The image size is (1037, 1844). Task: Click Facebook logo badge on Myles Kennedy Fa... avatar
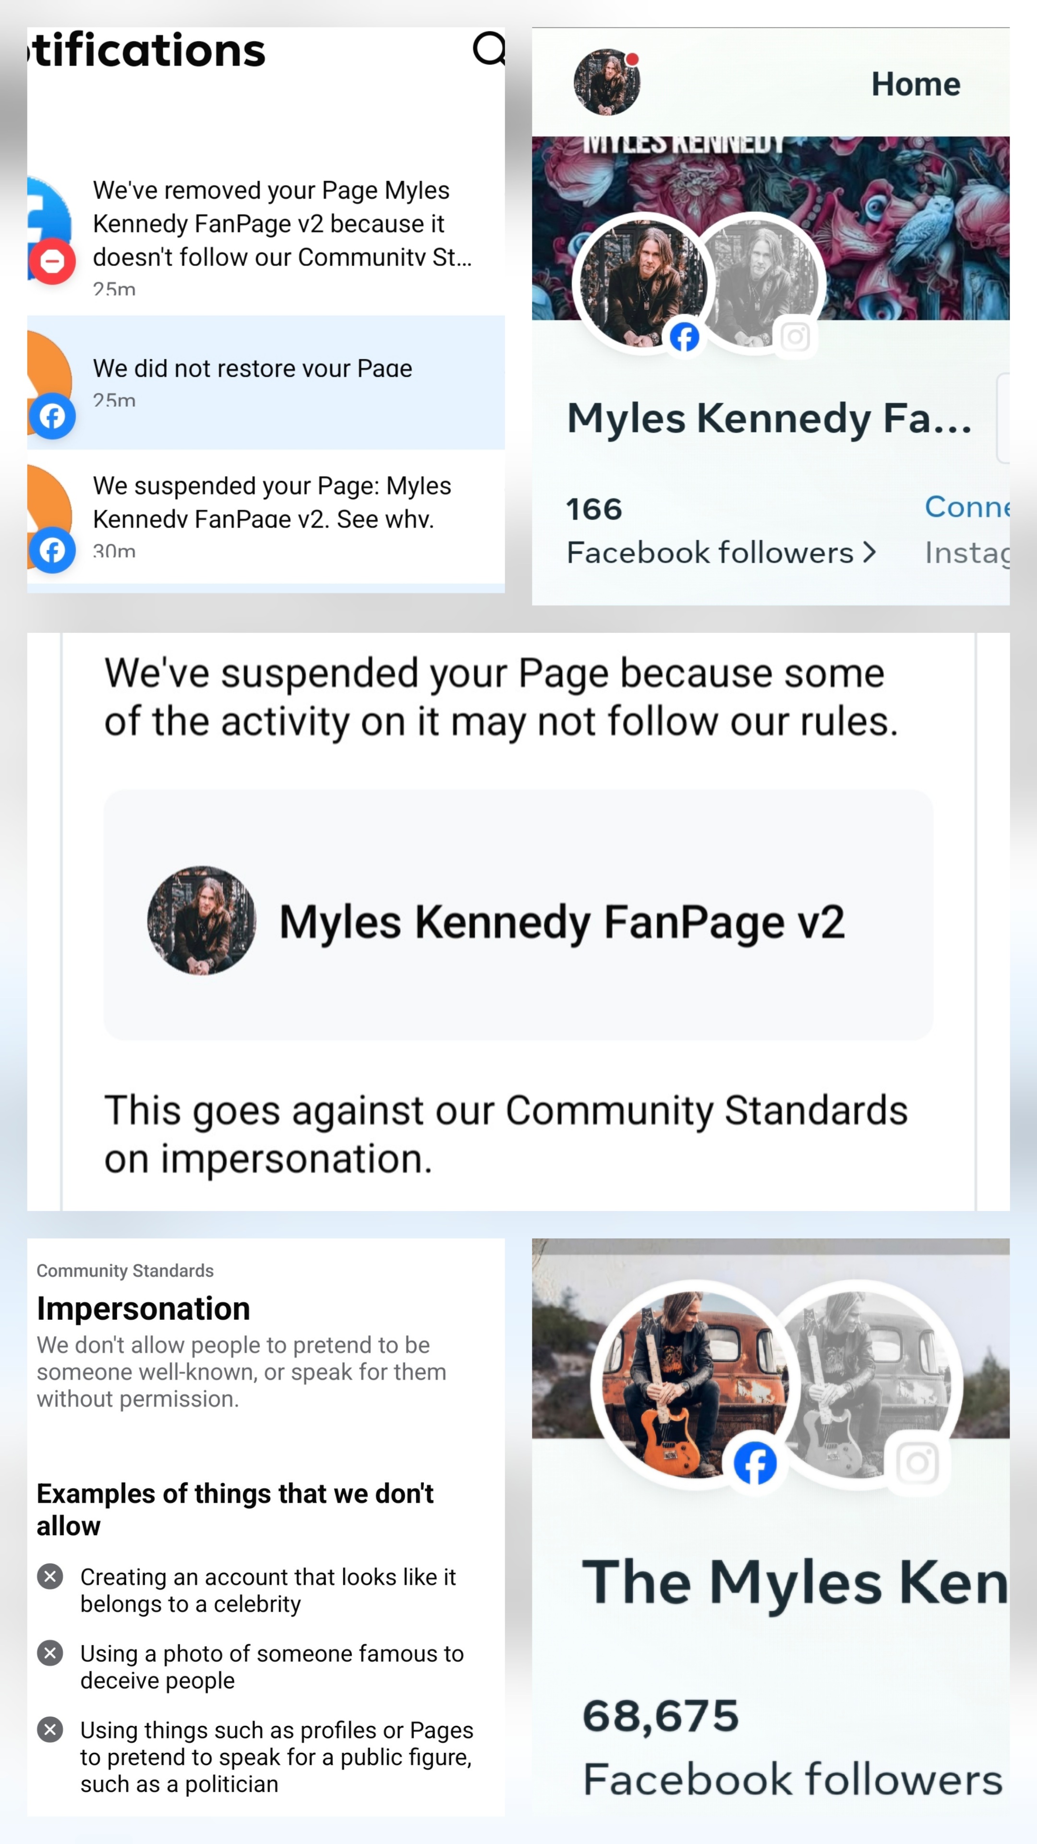click(684, 337)
